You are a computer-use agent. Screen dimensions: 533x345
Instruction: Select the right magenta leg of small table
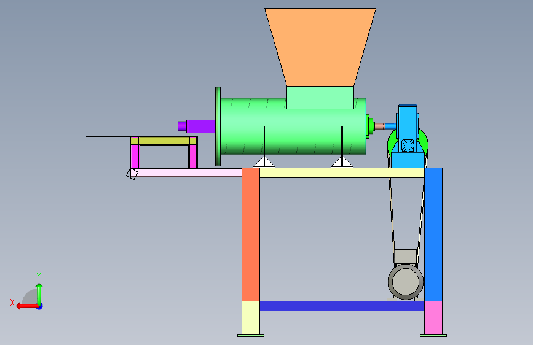(193, 156)
